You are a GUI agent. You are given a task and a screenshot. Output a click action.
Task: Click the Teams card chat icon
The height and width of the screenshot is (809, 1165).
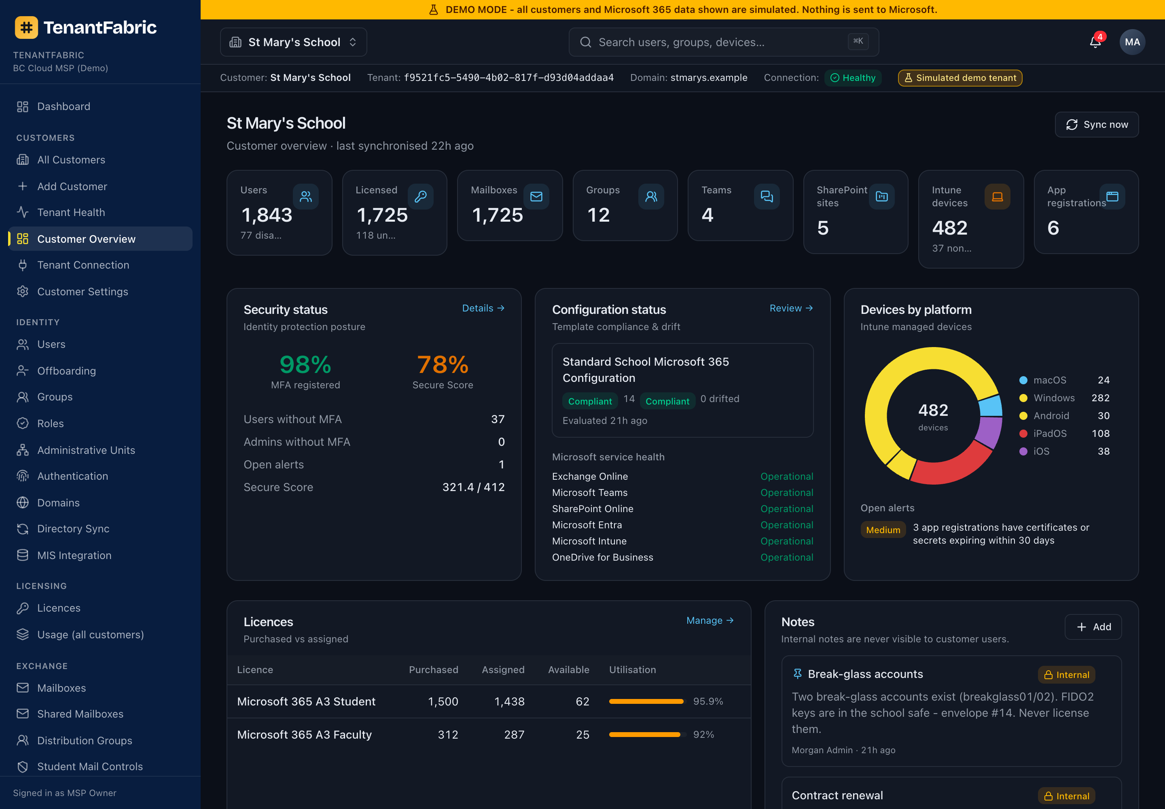click(767, 197)
